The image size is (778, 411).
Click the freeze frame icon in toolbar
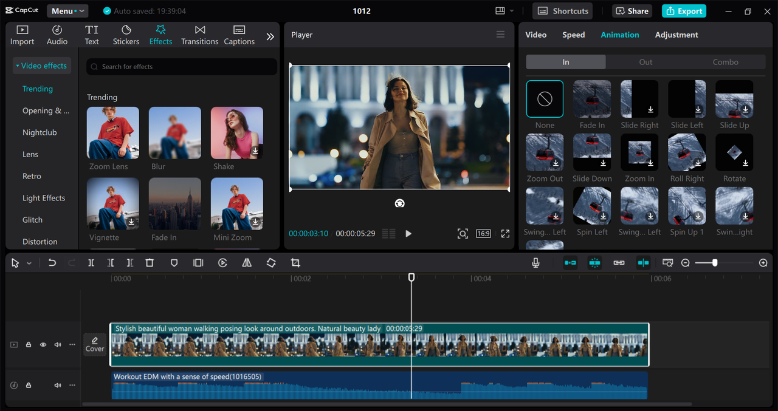coord(198,263)
